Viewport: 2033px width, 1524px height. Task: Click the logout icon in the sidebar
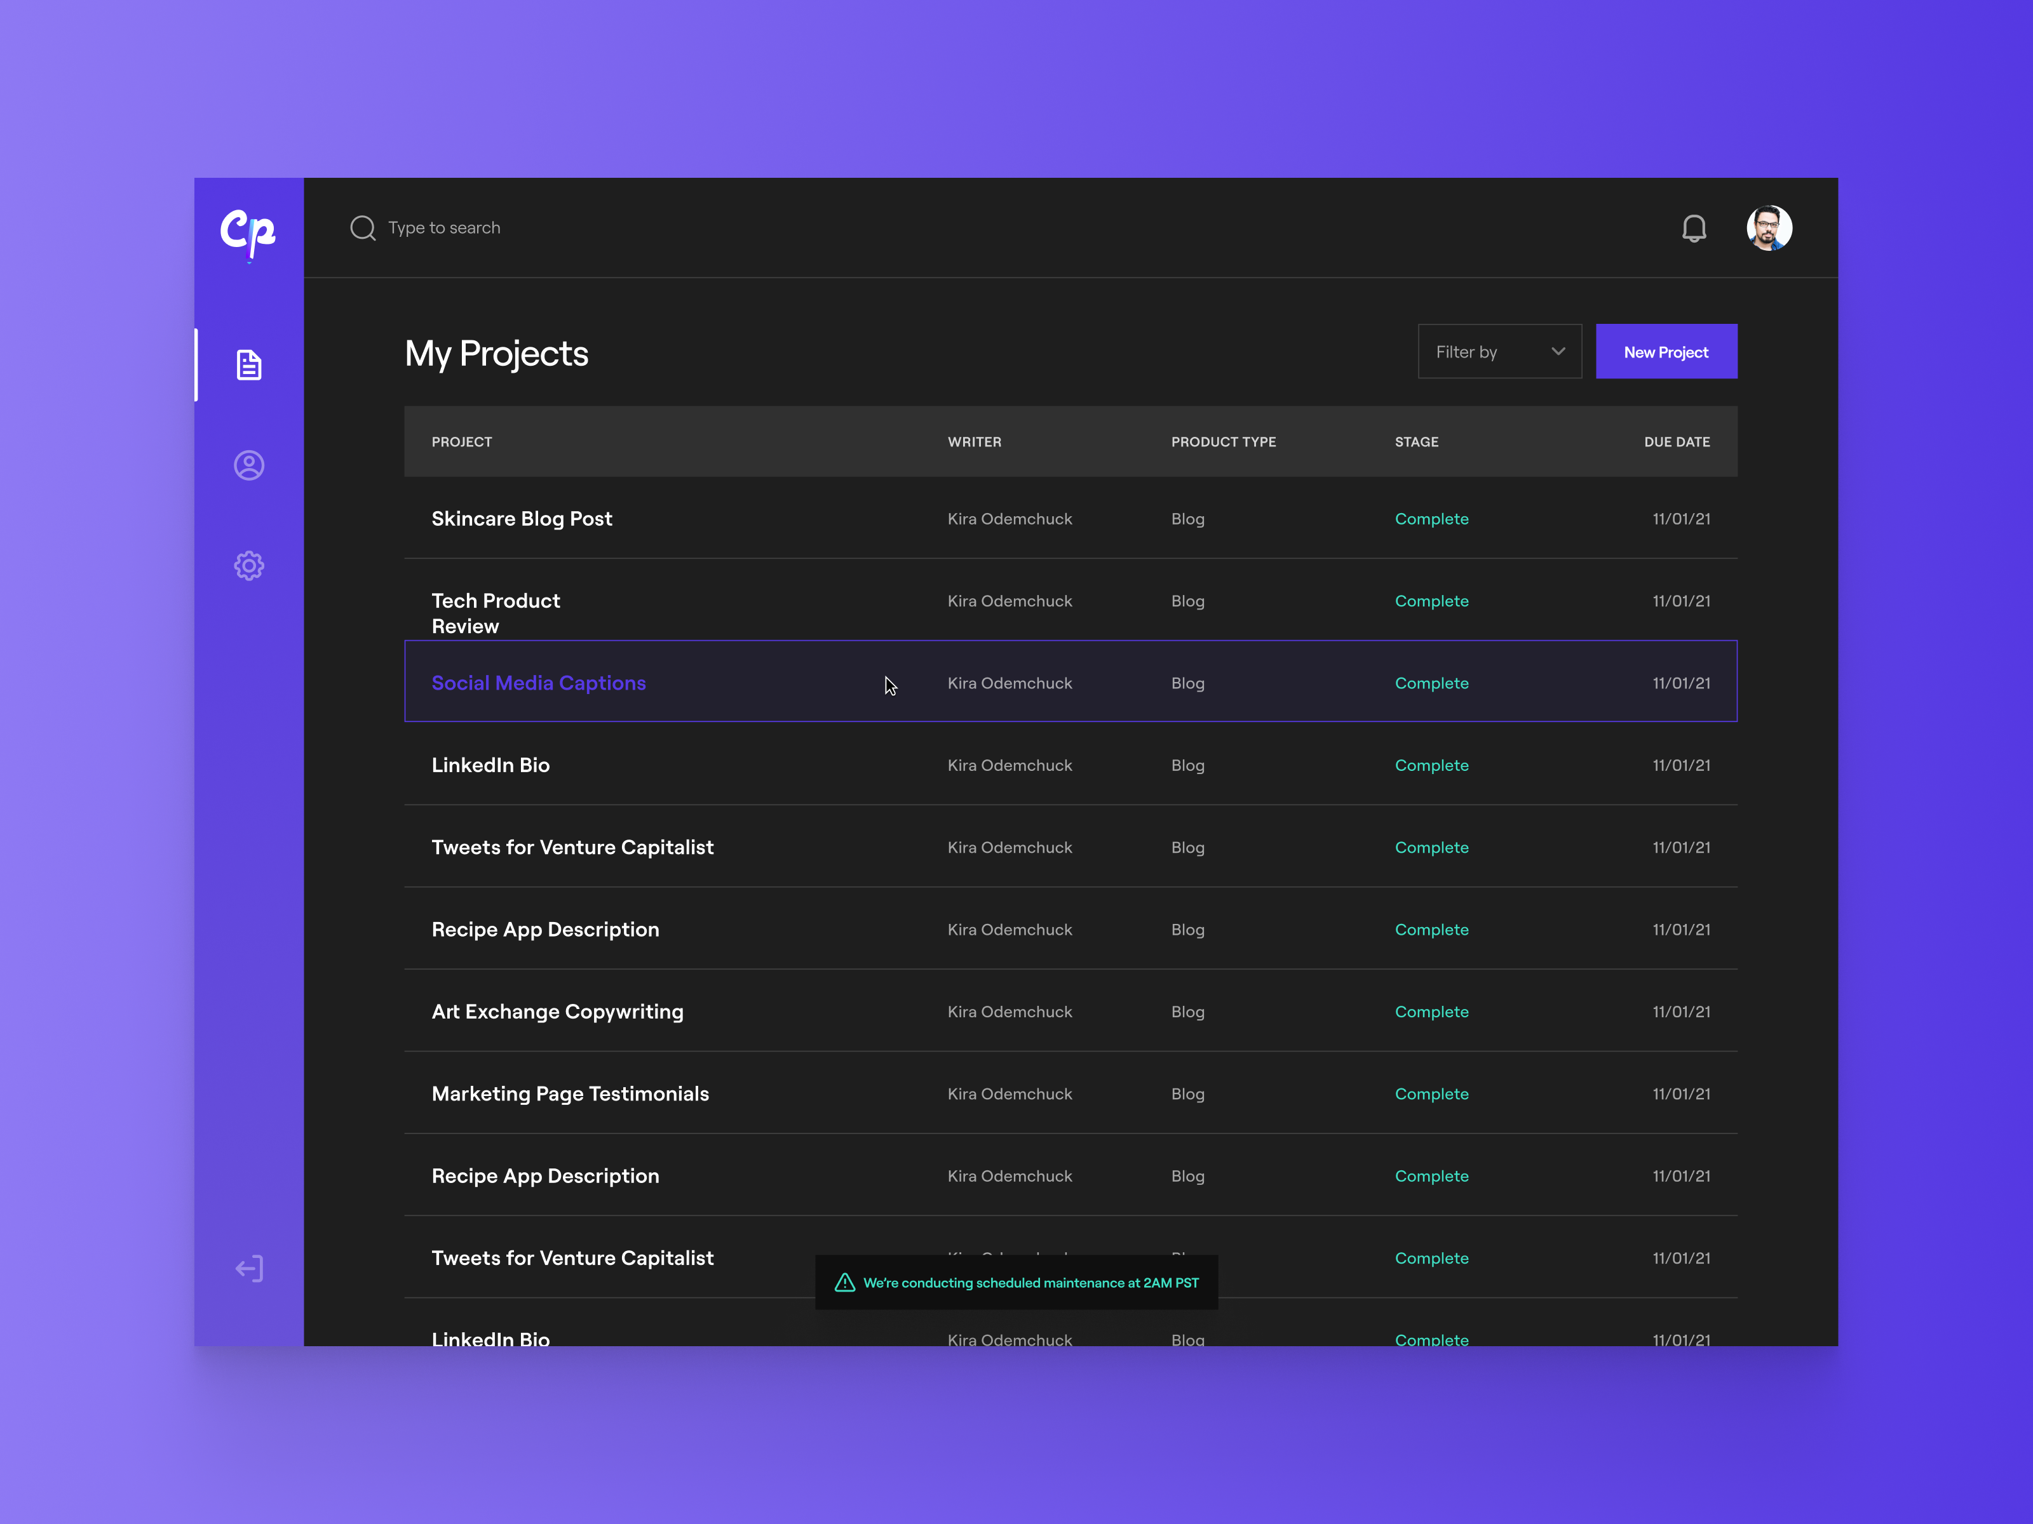coord(249,1269)
